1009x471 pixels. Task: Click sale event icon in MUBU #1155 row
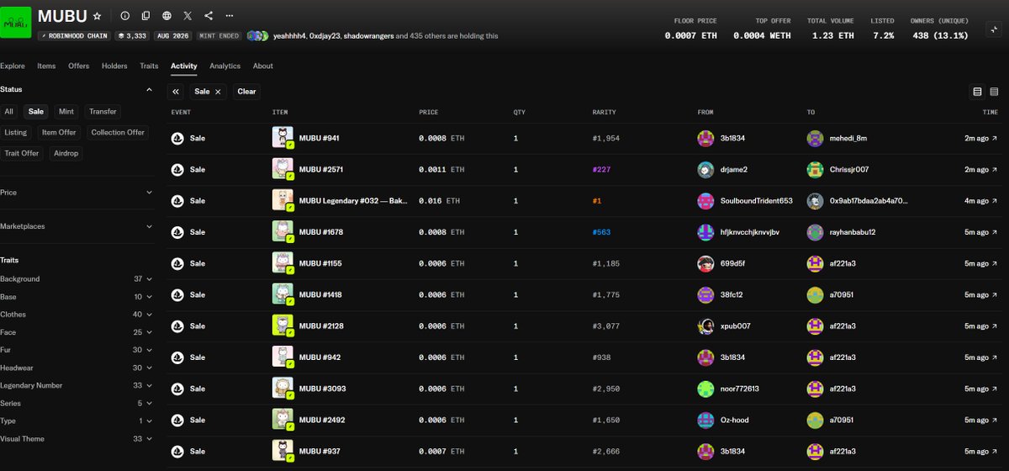click(177, 263)
